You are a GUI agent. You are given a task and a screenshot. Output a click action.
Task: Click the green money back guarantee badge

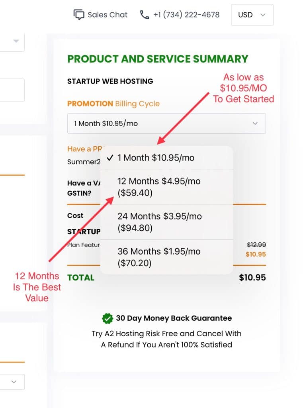coord(108,318)
